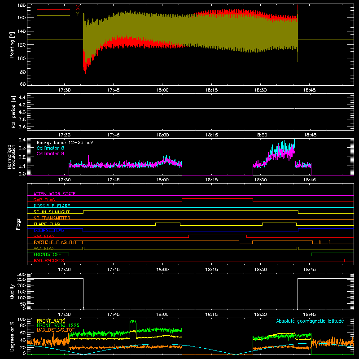Screen dimensions: 359x359
Task: Click the green FRONT_RATIO_1225 spike near 17:50
Action: pyautogui.click(x=133, y=321)
